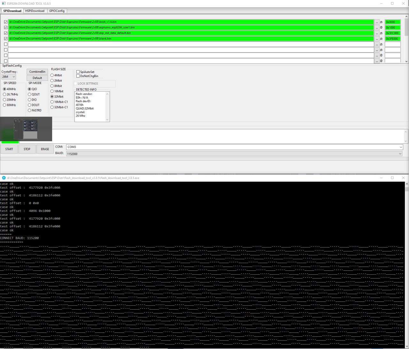The width and height of the screenshot is (409, 349).
Task: Choose 8Mbit flash size
Action: point(52,86)
